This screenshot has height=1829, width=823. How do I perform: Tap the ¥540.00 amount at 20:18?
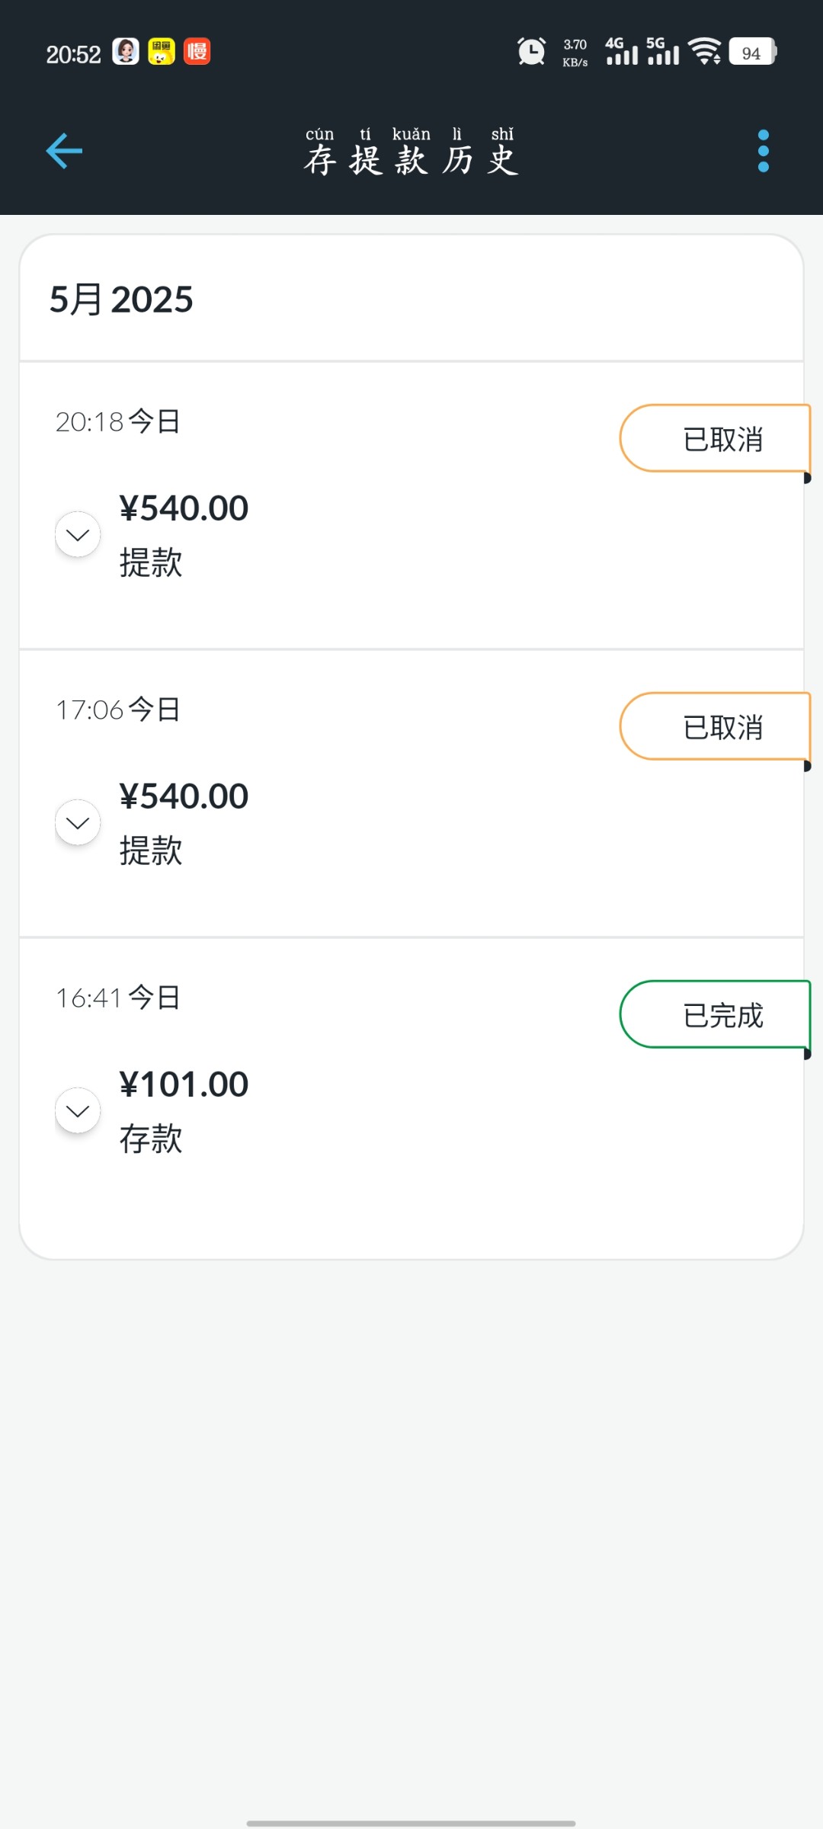pos(184,508)
